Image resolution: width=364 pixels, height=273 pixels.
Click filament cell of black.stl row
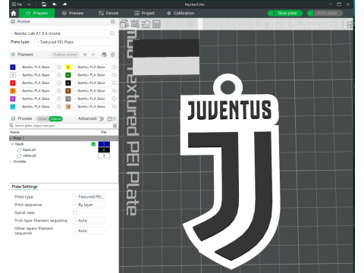click(x=104, y=150)
